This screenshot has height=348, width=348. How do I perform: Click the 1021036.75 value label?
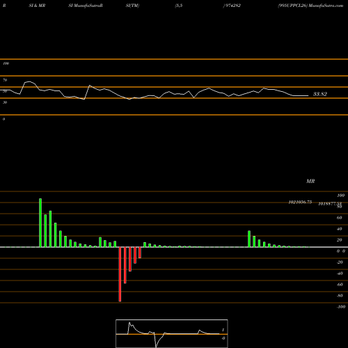click(x=300, y=202)
